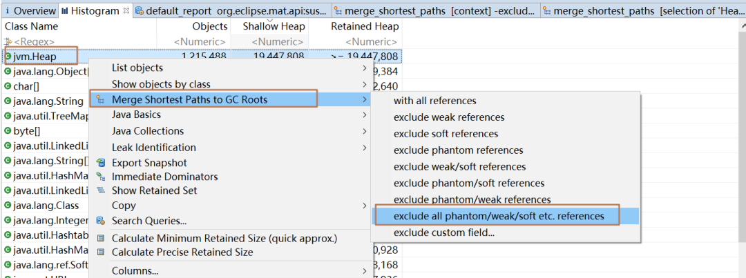Click the Immediate Dominators icon

click(100, 177)
